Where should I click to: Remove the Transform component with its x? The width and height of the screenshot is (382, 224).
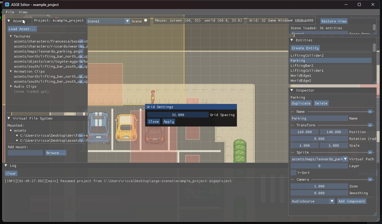coord(370,125)
